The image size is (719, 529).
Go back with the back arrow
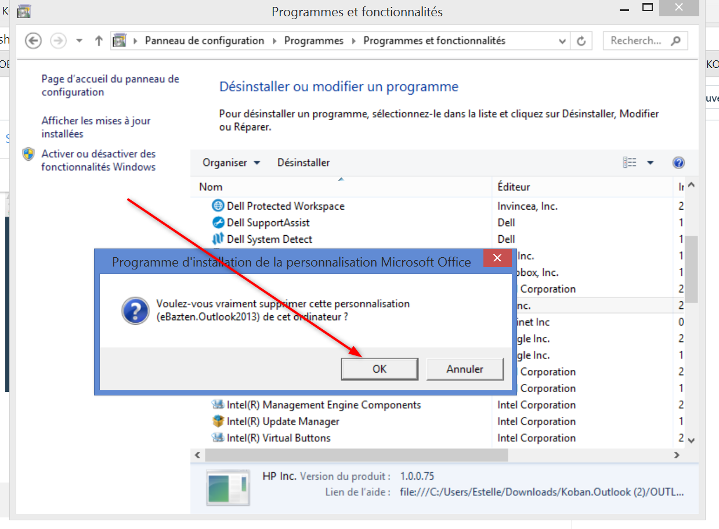click(x=34, y=41)
